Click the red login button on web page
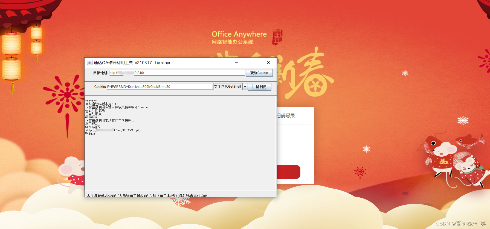The width and height of the screenshot is (490, 229). (289, 172)
